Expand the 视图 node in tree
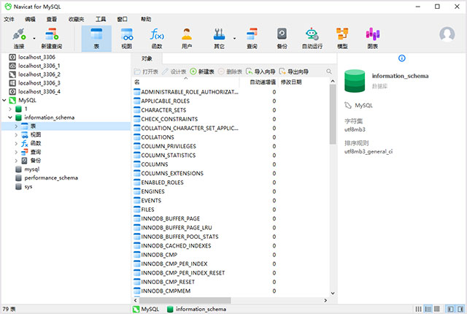 (16, 135)
